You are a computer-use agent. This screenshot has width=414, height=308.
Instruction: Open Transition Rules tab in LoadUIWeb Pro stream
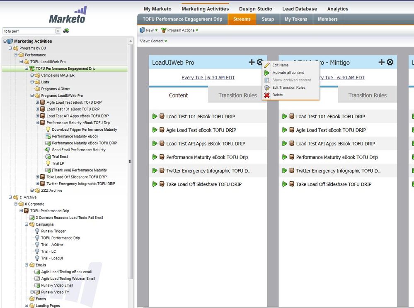237,95
